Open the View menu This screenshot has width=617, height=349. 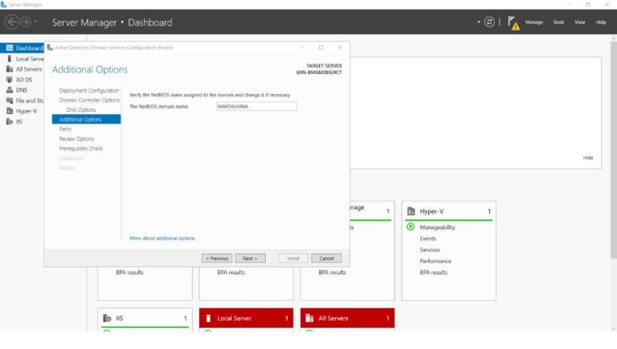[x=579, y=23]
